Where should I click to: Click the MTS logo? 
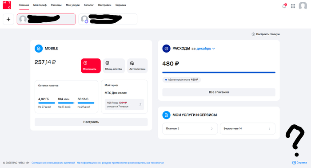(7, 5)
